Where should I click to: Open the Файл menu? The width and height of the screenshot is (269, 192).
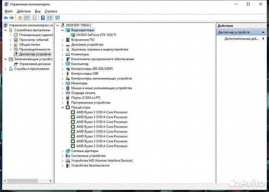[9, 11]
